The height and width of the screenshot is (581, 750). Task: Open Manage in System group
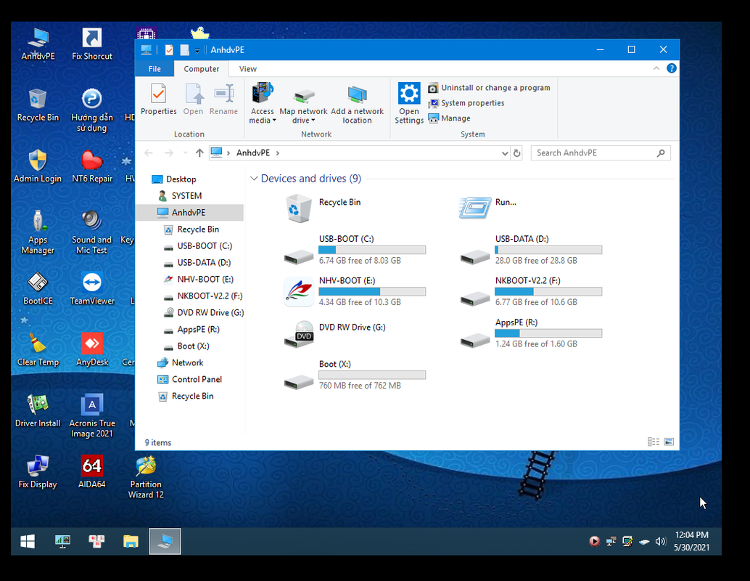(449, 118)
